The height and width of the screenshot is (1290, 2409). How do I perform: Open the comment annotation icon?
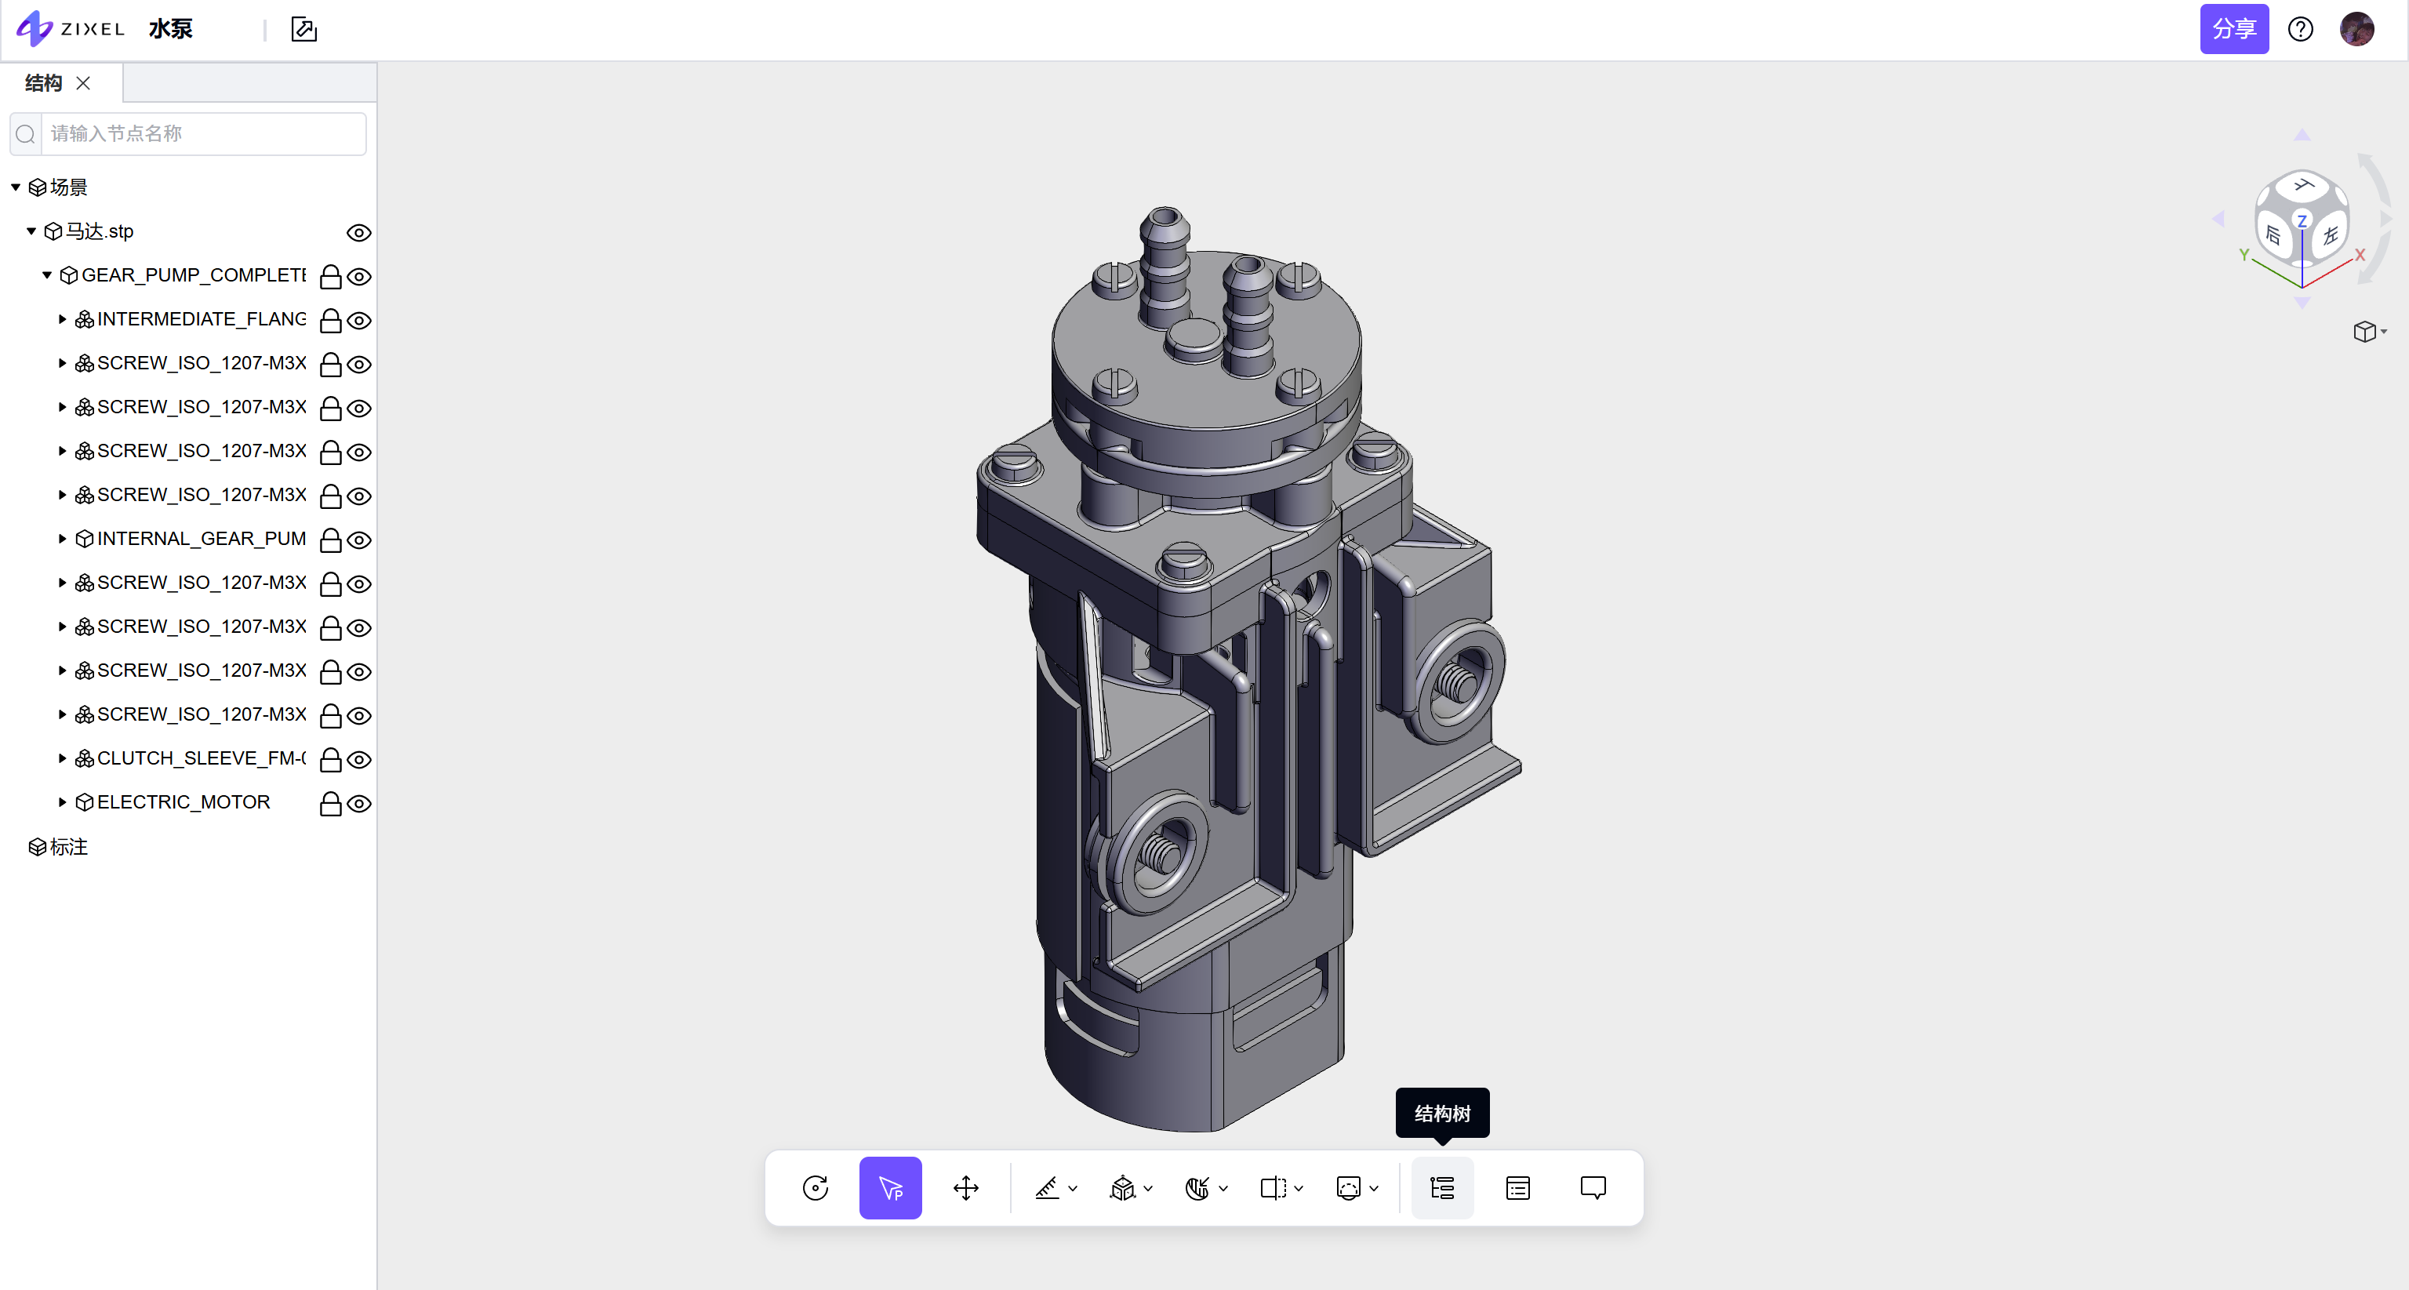point(1593,1188)
